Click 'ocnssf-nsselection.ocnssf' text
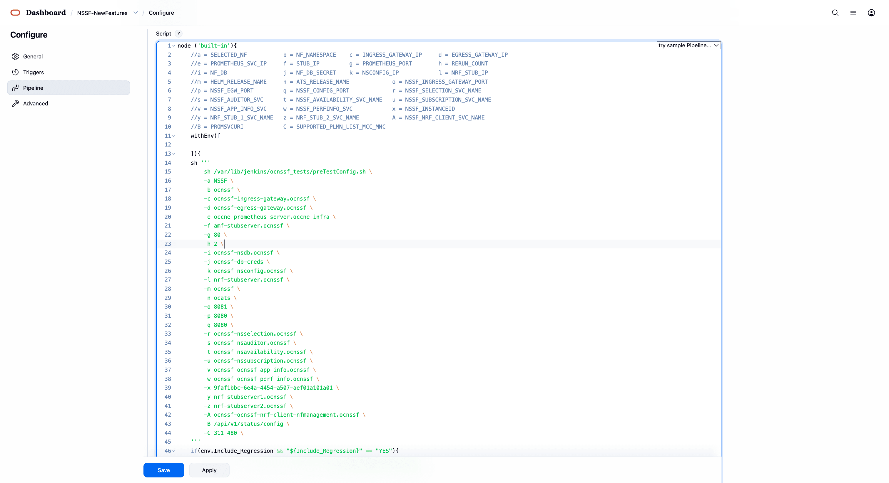 point(255,334)
